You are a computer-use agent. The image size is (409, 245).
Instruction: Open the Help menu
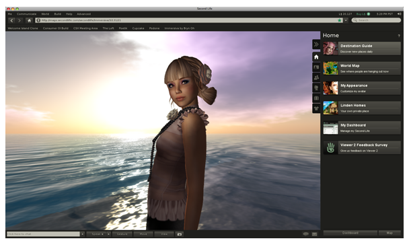tap(69, 14)
